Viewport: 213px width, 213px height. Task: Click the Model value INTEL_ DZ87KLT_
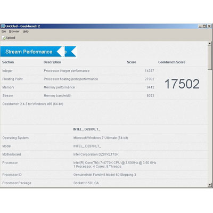pos(87,146)
